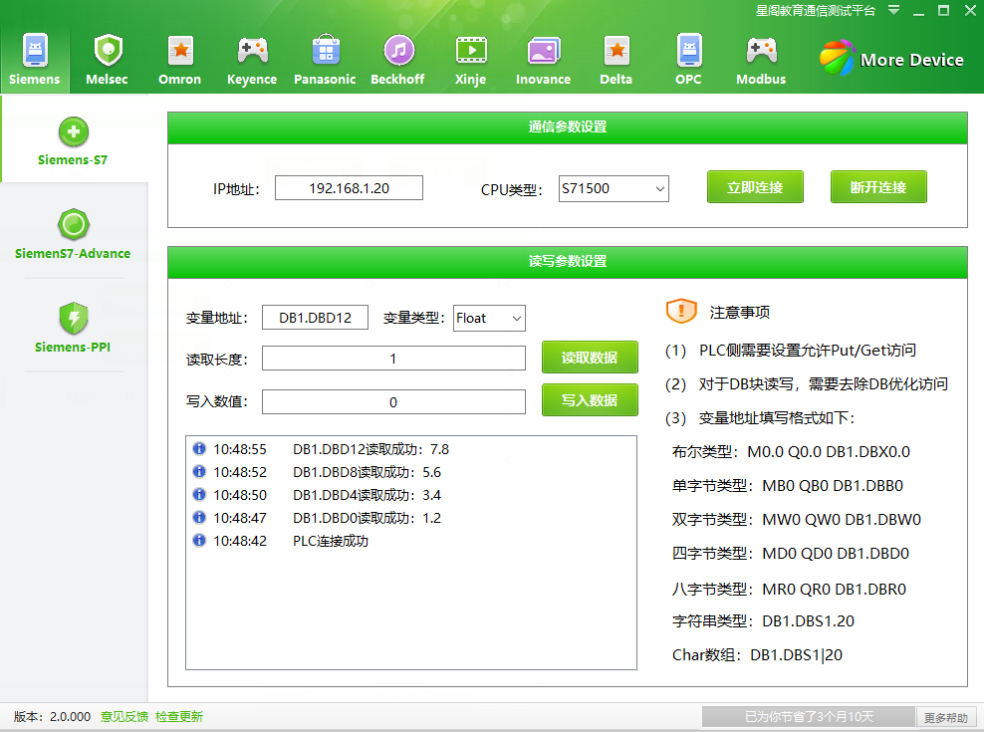Open SiemenS7-Advance in the sidebar
The image size is (984, 732).
tap(74, 233)
